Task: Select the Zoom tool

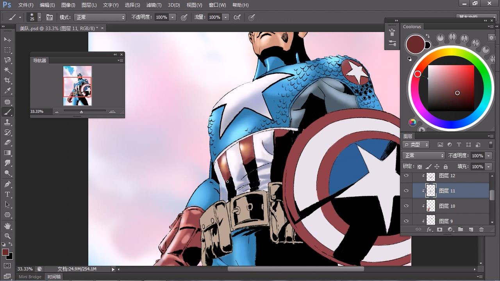Action: pos(7,236)
